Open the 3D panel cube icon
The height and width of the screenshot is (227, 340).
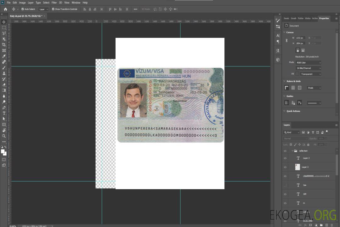point(278,60)
